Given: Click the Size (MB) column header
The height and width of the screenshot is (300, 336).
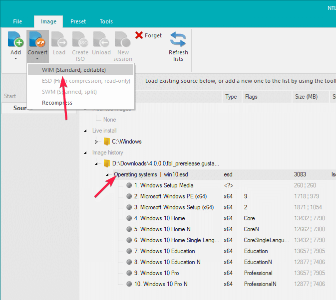Looking at the screenshot, I should tap(310, 97).
